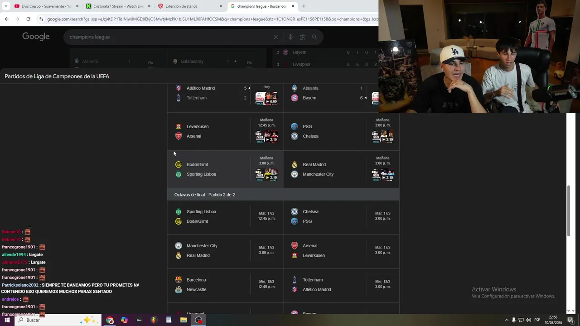Open the notification center with 3 alerts
Screen dimensions: 580x326
[571, 320]
